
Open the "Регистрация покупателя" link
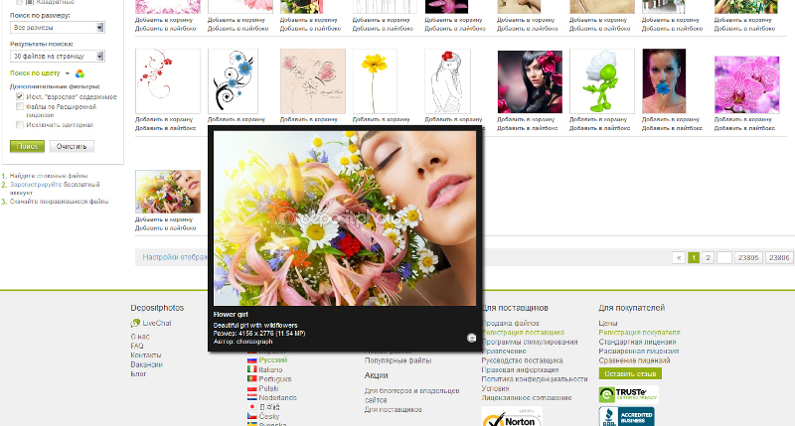tap(639, 333)
